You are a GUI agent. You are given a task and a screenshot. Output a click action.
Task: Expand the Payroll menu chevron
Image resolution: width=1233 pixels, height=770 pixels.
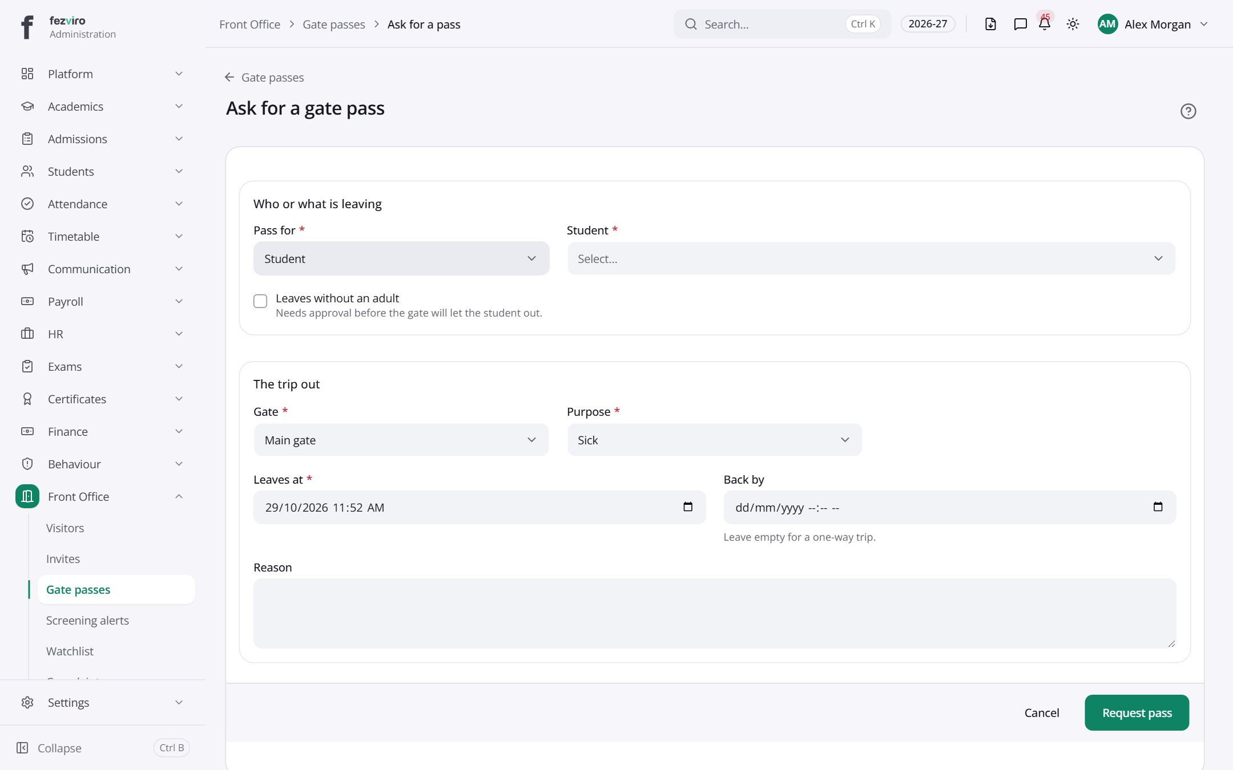(179, 301)
